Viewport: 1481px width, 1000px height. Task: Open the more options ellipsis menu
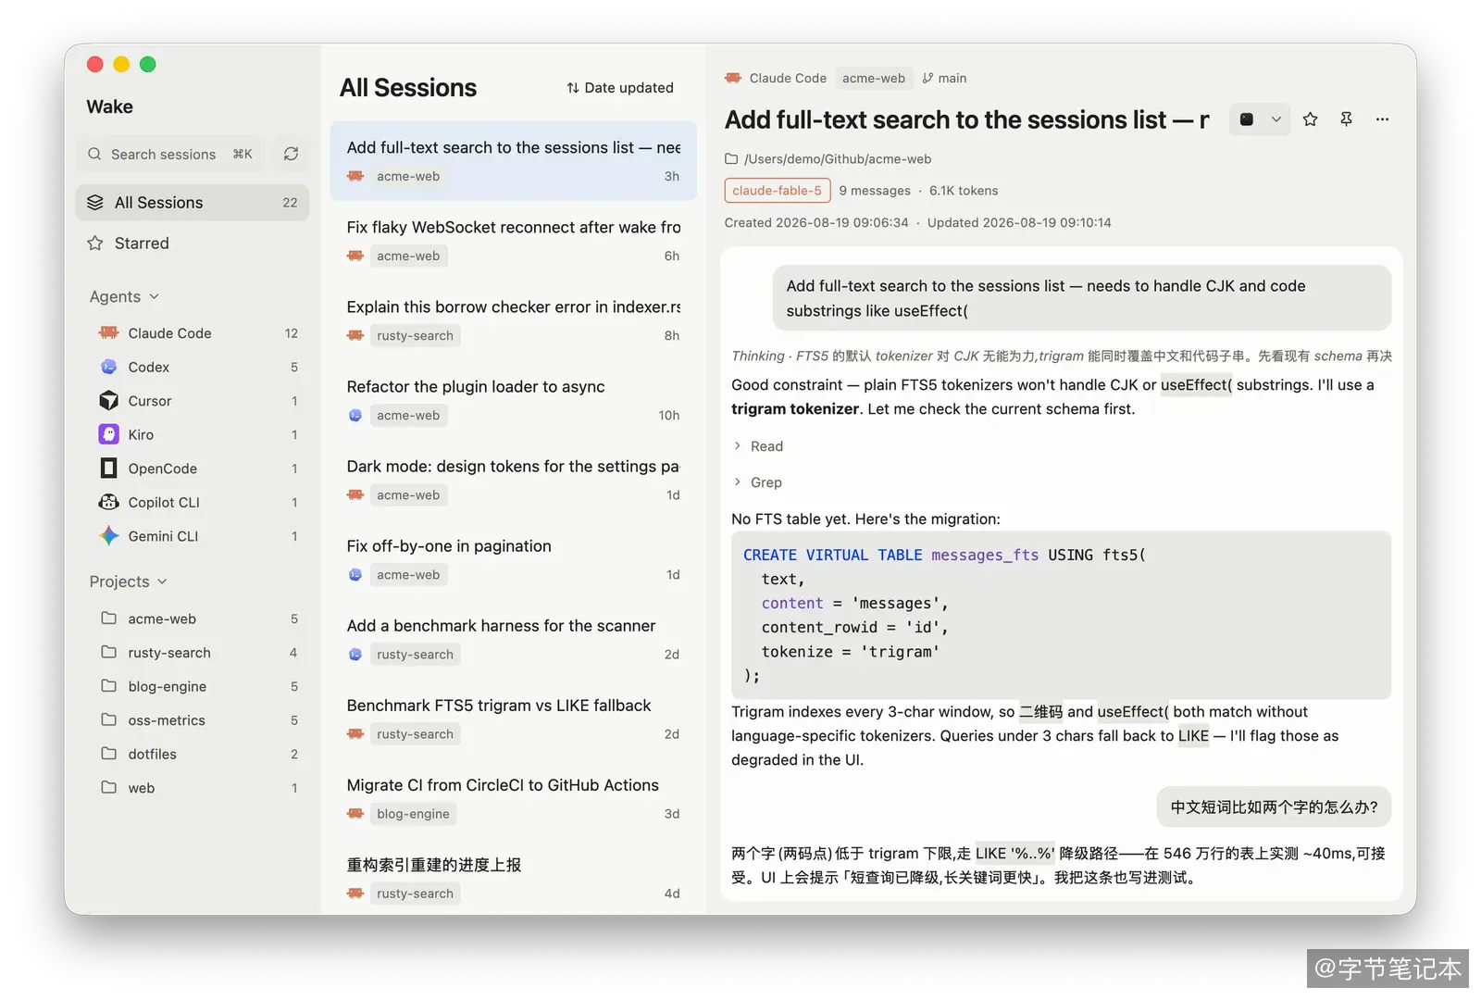coord(1382,119)
